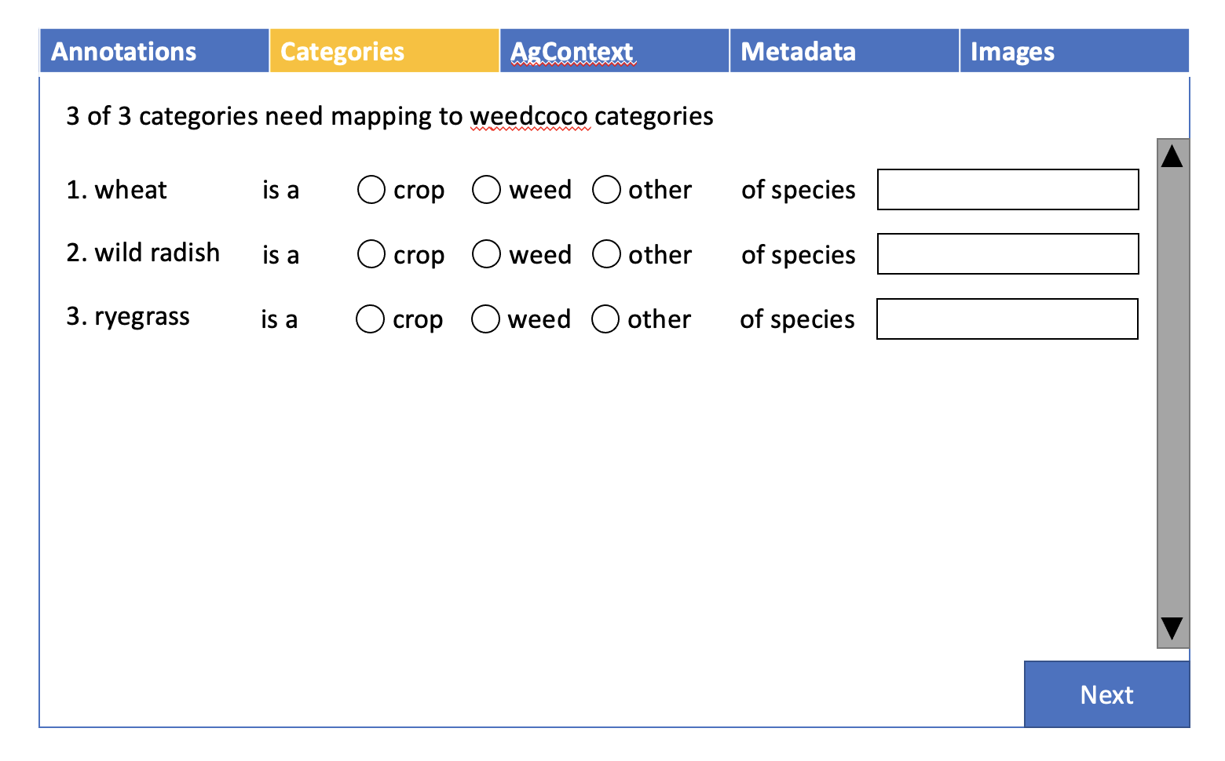Open the Metadata tab
The image size is (1225, 761).
[x=798, y=50]
